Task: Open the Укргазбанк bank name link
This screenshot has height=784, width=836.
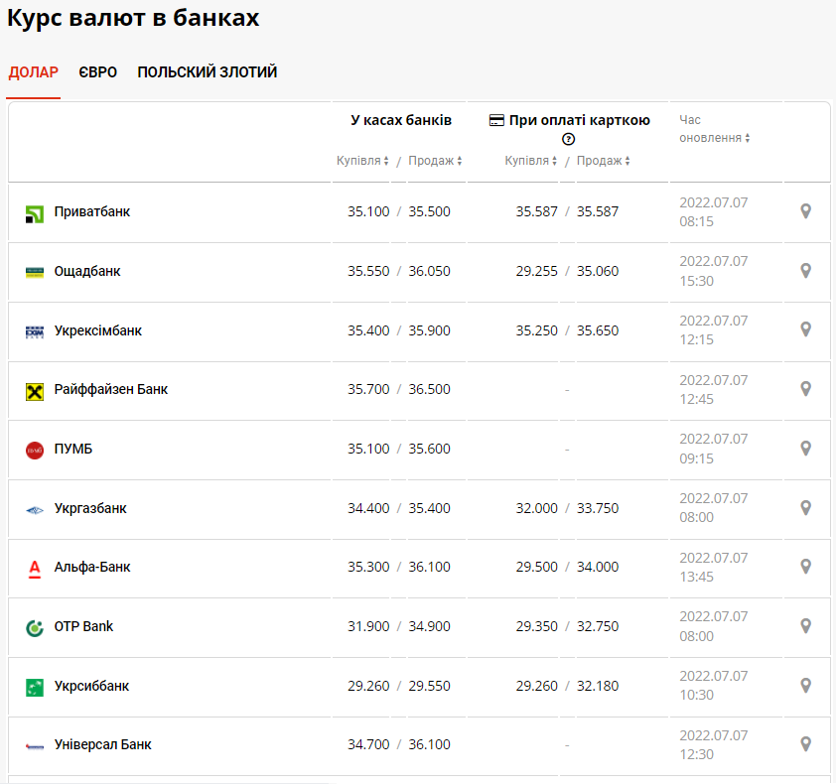Action: [90, 508]
